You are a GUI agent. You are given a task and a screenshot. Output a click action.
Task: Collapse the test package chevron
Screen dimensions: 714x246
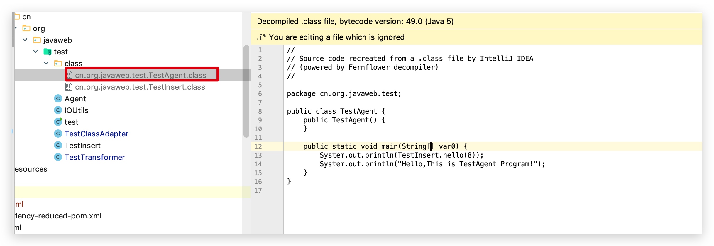point(36,52)
